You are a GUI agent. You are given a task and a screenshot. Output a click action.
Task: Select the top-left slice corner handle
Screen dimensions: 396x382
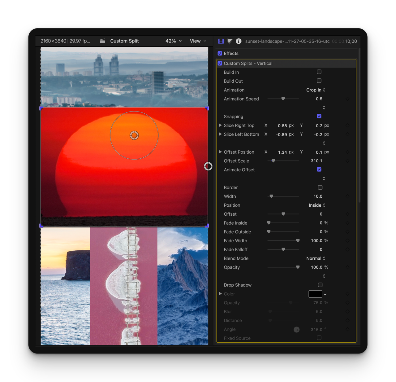point(41,108)
